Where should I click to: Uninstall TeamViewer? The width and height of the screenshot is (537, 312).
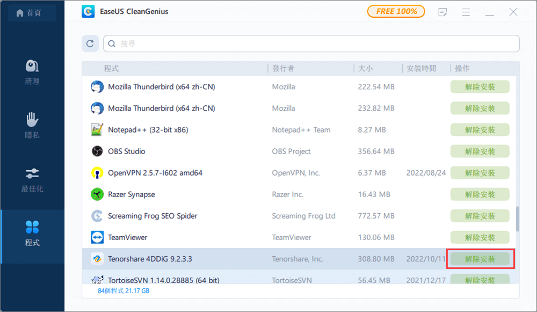(480, 237)
